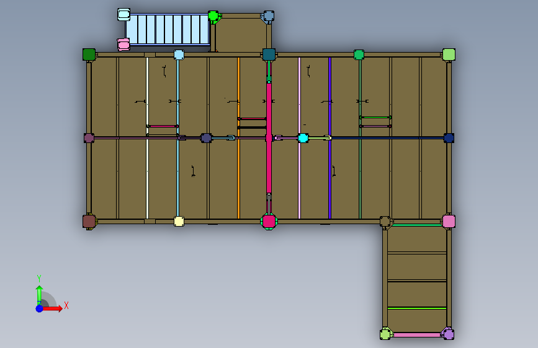Select the olive post at the lower platform junction
The image size is (538, 348).
click(x=385, y=221)
